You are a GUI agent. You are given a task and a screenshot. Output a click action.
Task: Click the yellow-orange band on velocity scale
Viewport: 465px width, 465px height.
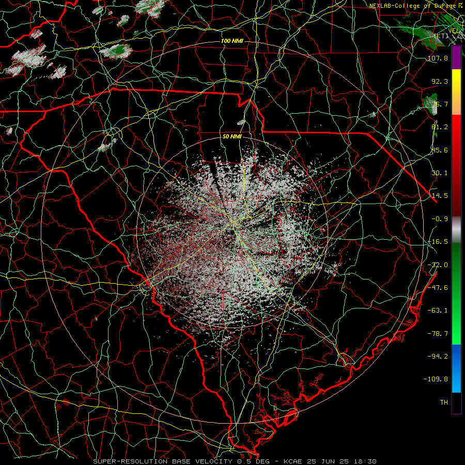click(x=456, y=92)
